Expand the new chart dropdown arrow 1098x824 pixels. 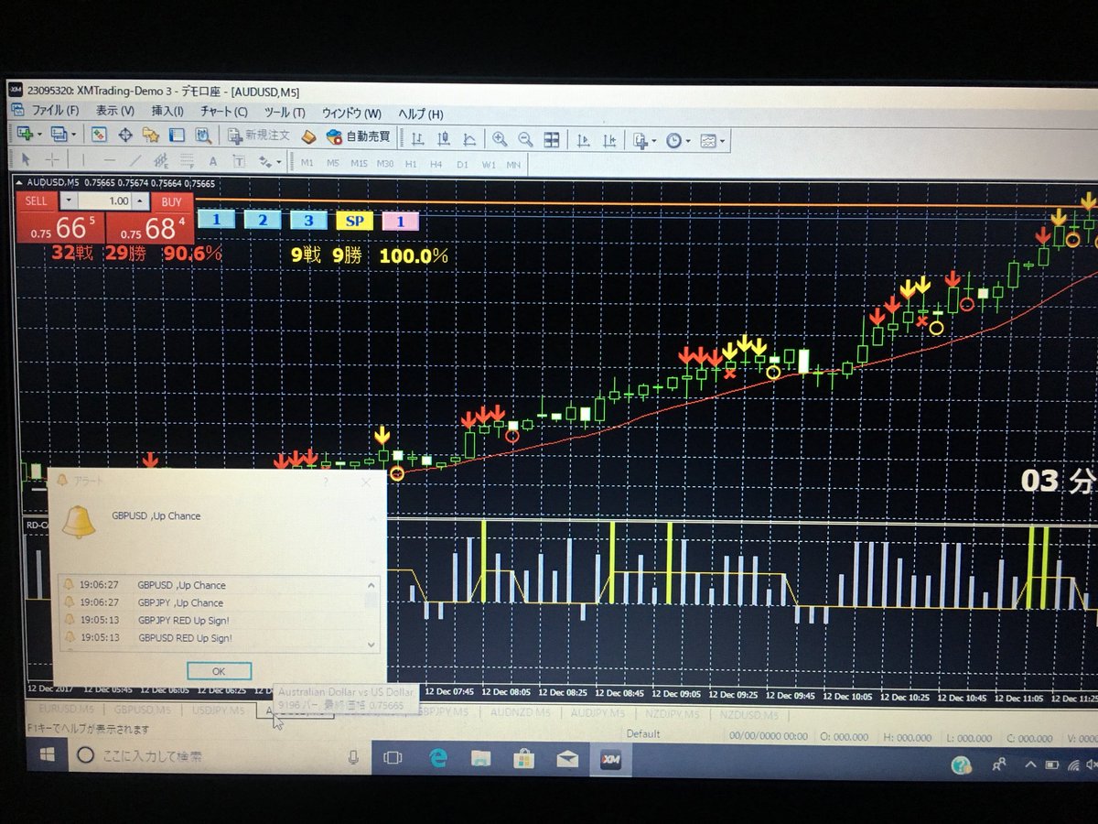point(39,135)
